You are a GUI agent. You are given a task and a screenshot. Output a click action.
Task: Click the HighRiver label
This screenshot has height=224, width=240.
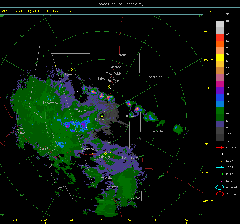(111, 187)
